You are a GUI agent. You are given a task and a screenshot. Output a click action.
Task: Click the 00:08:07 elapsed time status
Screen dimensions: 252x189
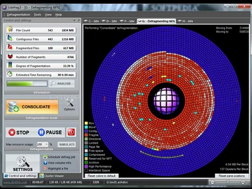pyautogui.click(x=38, y=182)
